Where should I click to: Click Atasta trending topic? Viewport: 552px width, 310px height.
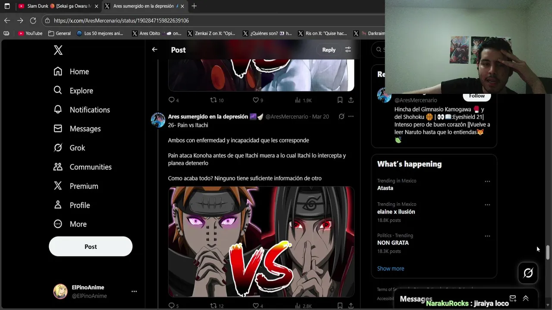[x=385, y=188]
